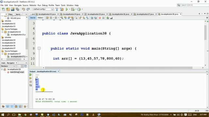Click the Undo arrow icon
Screen dimensions: 209x117
[x=24, y=9]
